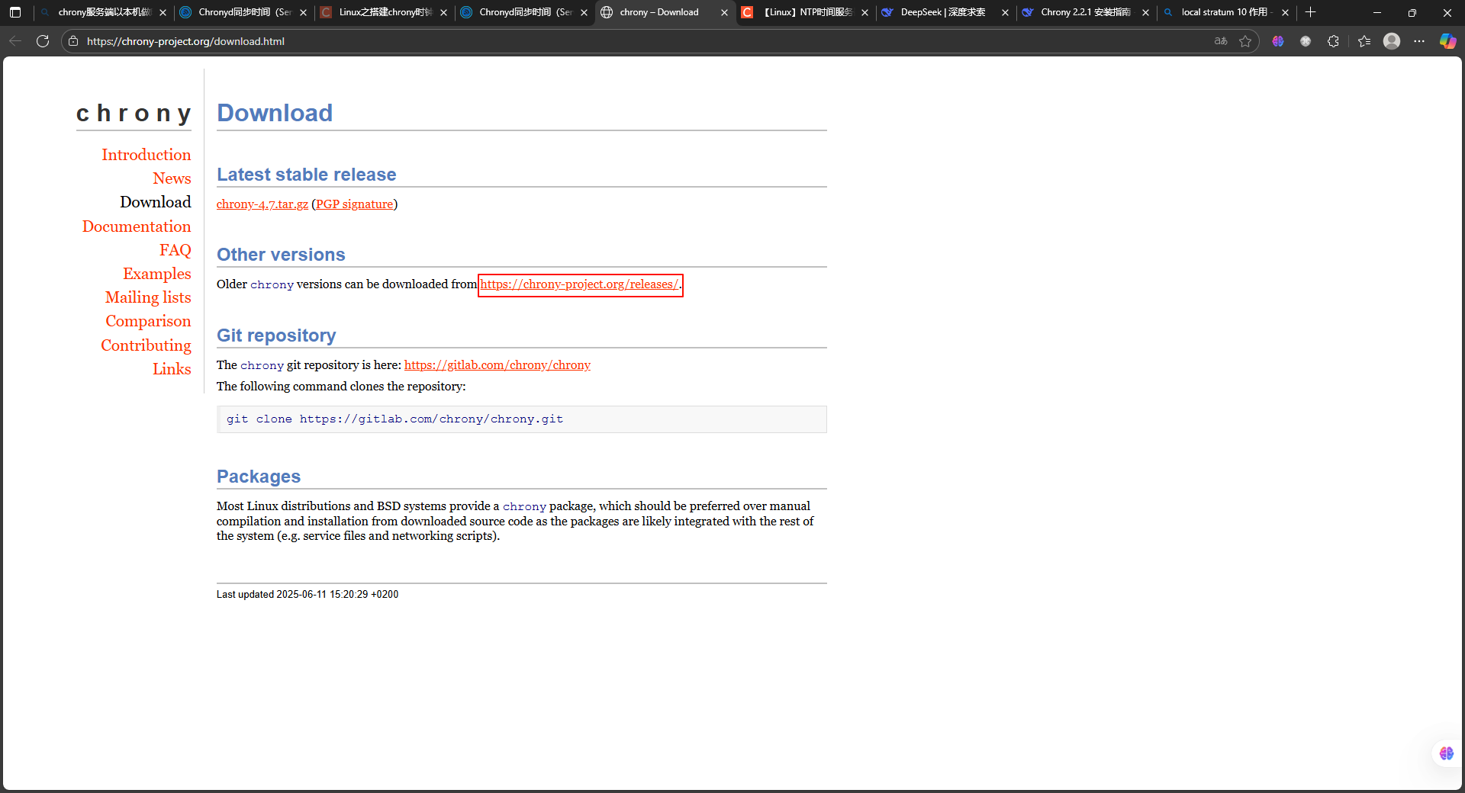Image resolution: width=1465 pixels, height=793 pixels.
Task: Open the Contributing link
Action: [x=146, y=345]
